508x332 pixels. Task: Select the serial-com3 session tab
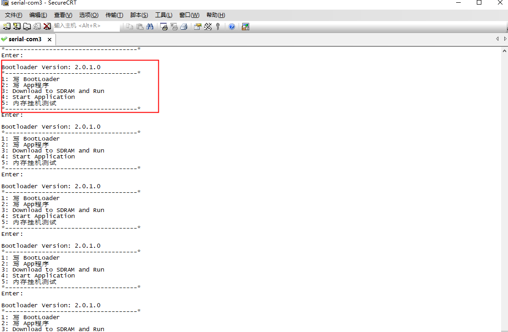[x=25, y=39]
